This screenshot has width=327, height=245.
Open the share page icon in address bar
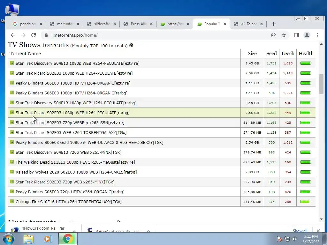coord(273,35)
